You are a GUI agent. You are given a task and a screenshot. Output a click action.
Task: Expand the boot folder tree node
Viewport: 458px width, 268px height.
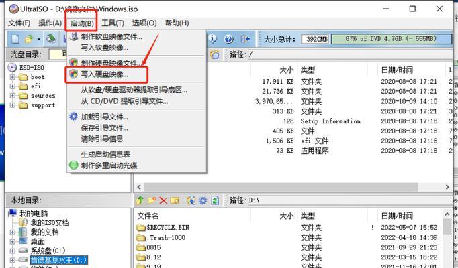pos(13,77)
